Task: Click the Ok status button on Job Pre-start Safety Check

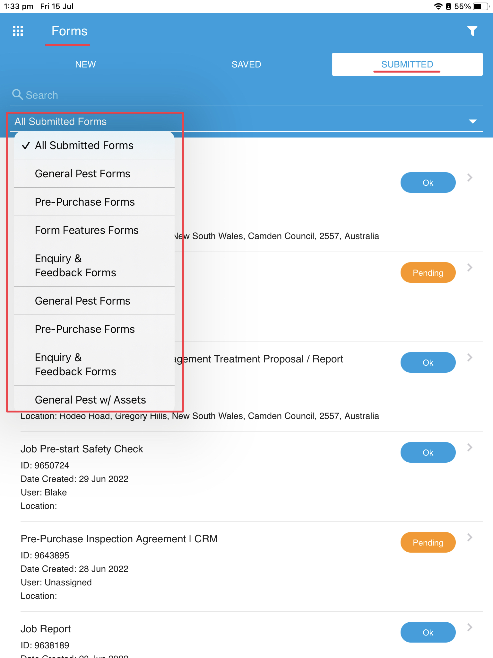Action: (x=428, y=452)
